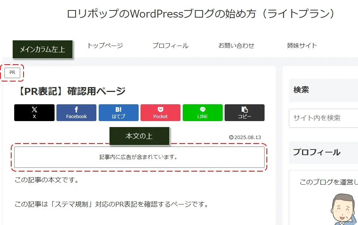Click the 記事内に広告が含まれています notice box

(x=139, y=157)
